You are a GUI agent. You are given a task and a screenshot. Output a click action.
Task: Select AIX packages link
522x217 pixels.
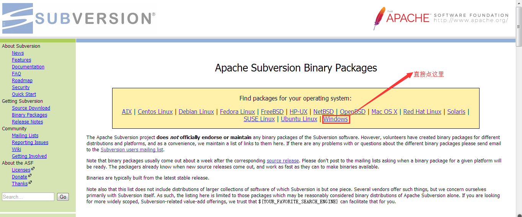127,112
